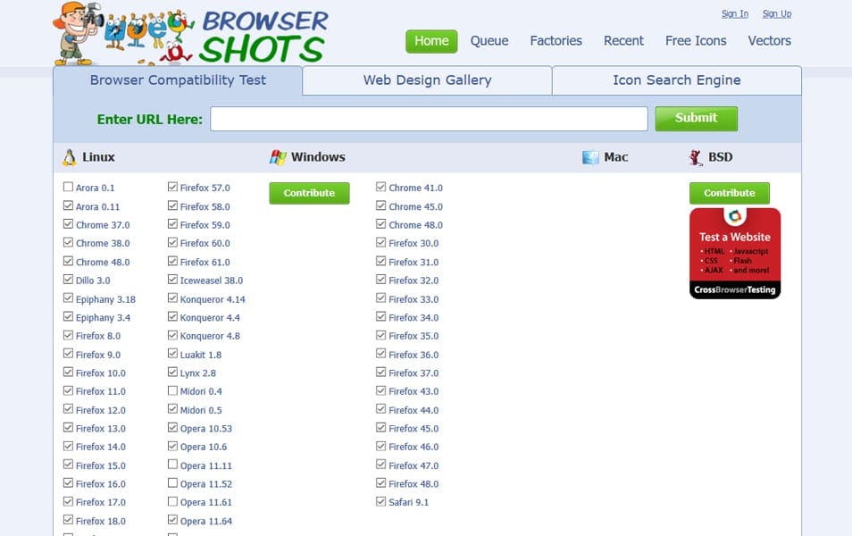Click the Firefox 34.0 label
This screenshot has width=852, height=536.
click(x=413, y=317)
